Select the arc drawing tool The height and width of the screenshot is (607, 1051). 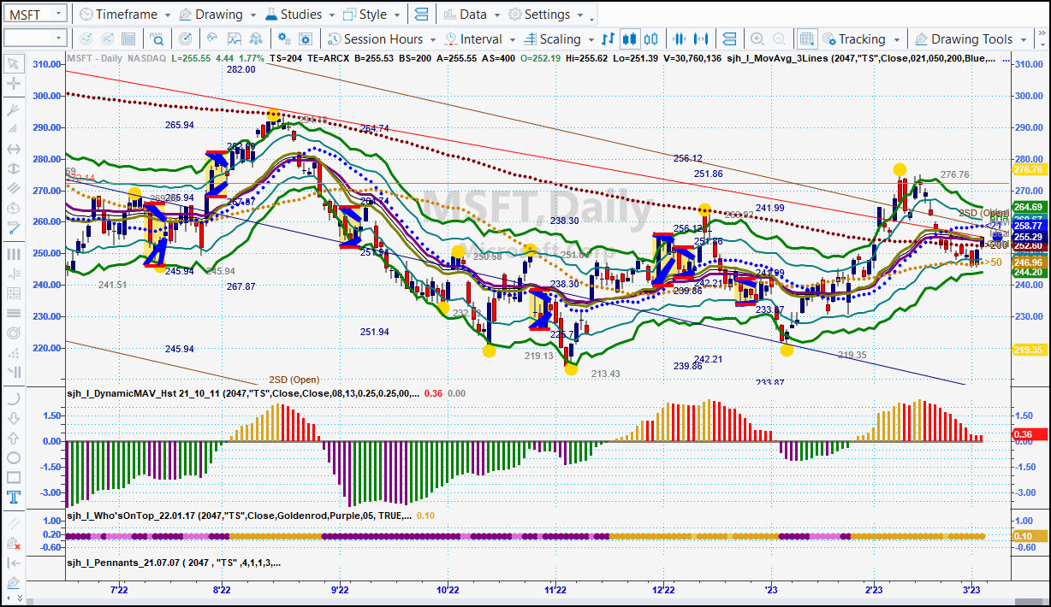(x=14, y=398)
